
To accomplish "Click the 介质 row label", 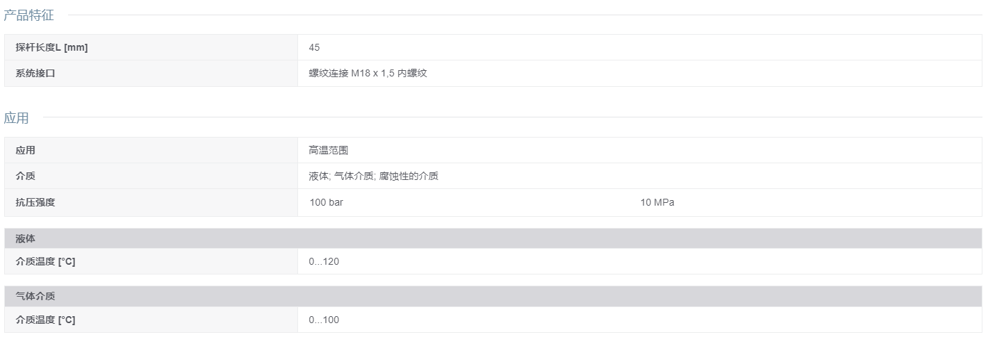I will (25, 176).
